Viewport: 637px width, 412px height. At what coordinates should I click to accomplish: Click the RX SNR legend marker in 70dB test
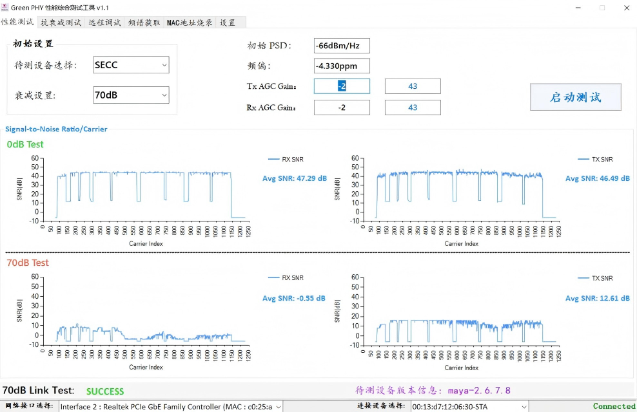click(x=273, y=277)
